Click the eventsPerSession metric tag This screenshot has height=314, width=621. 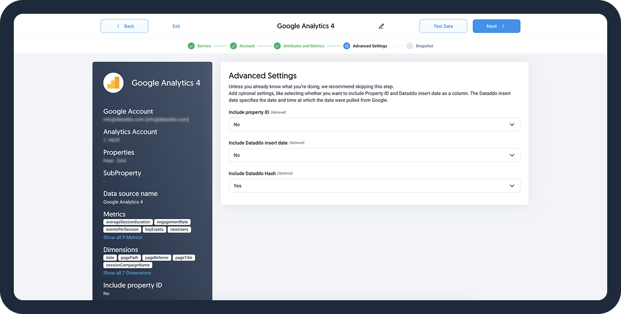tap(122, 230)
